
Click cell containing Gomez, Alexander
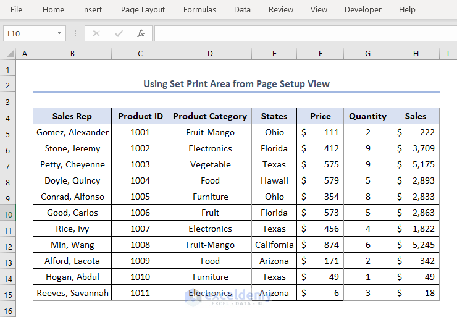pos(72,132)
